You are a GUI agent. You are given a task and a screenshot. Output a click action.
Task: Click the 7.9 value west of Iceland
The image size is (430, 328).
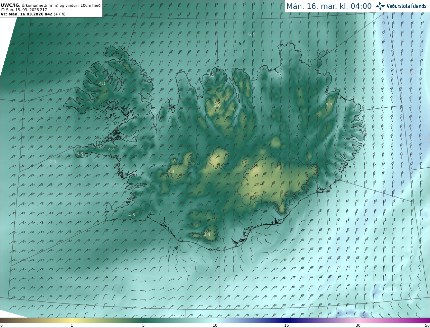pyautogui.click(x=53, y=162)
